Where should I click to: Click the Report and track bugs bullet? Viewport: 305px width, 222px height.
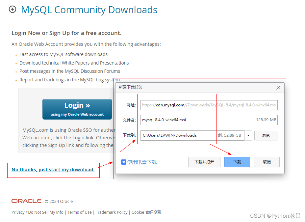coord(69,80)
